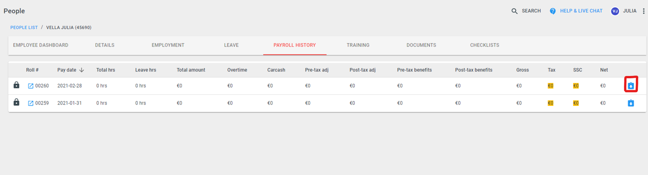Click help question mark icon
Viewport: 648px width, 175px height.
click(553, 11)
